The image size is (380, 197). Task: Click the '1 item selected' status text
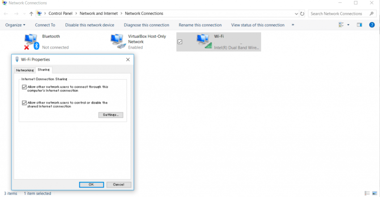pos(37,193)
